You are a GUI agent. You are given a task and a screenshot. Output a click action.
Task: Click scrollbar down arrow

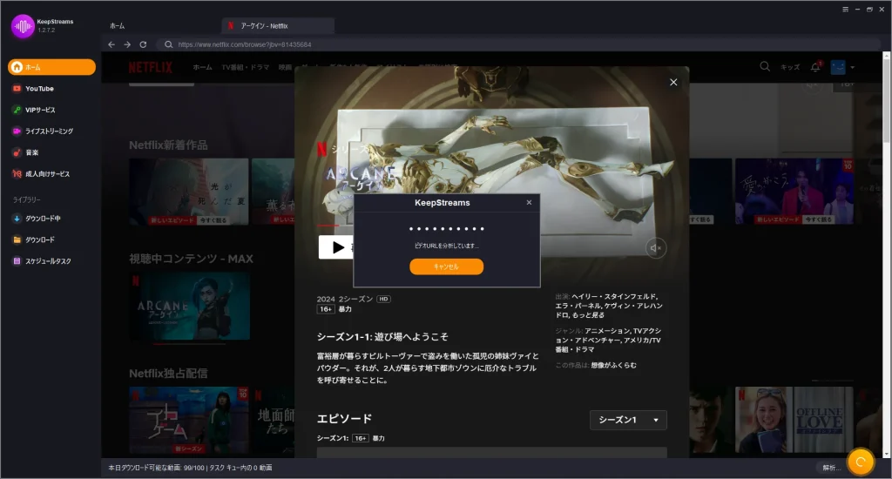[886, 454]
